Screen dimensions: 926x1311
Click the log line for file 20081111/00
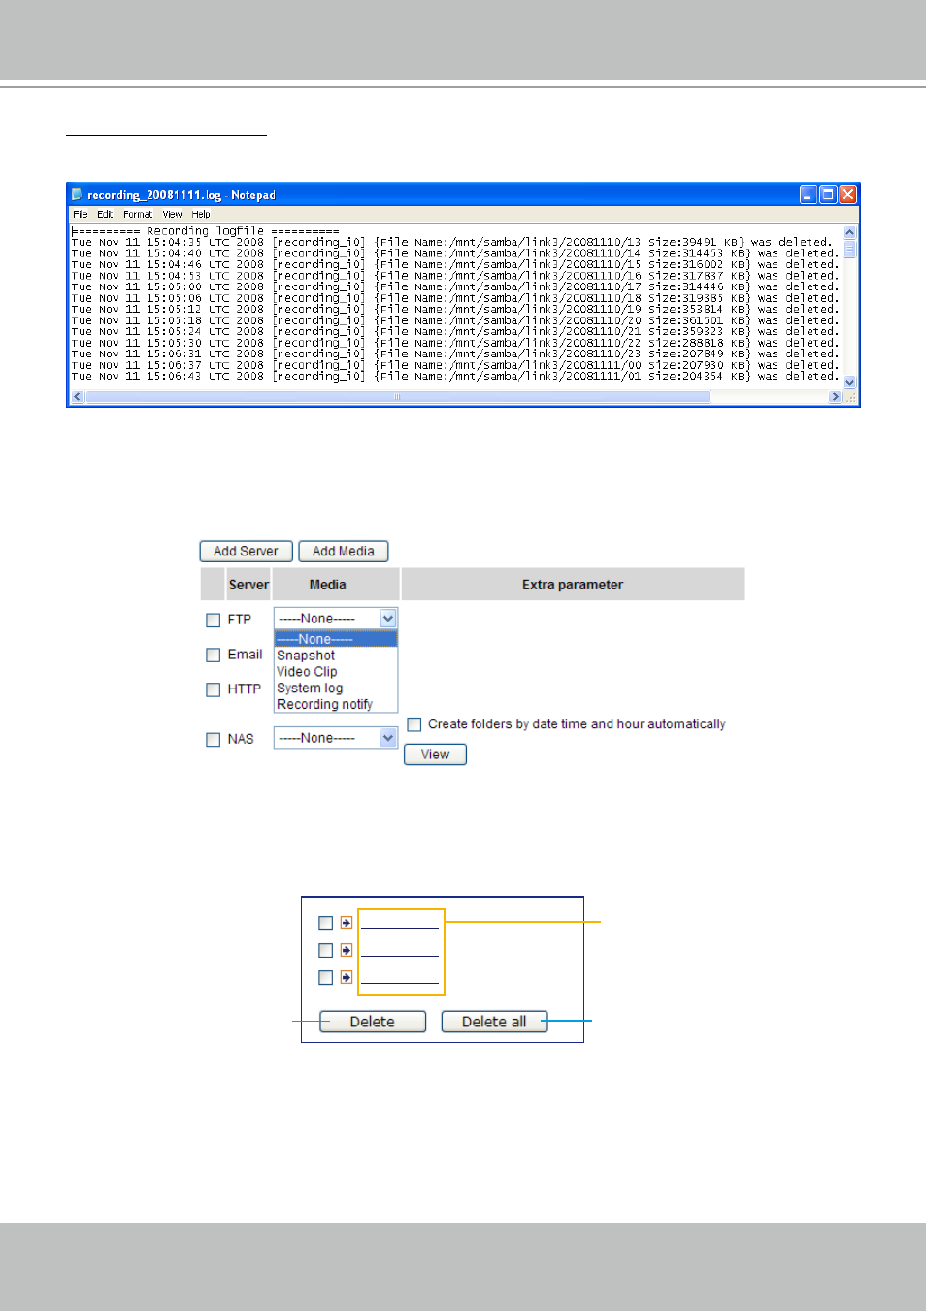tap(454, 365)
